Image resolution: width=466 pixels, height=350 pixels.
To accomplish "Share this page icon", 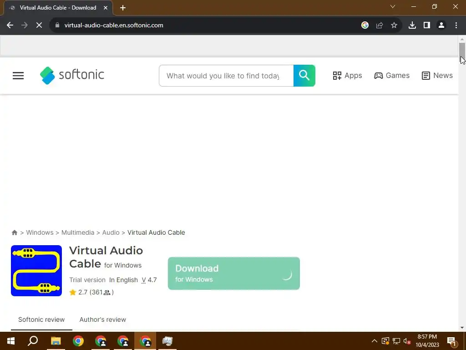I will [x=380, y=26].
